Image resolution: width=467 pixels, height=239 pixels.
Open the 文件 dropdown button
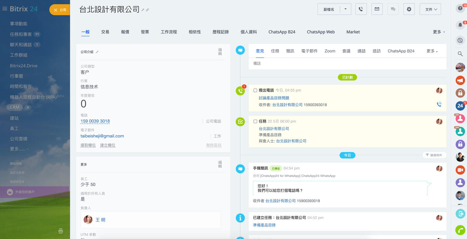(430, 9)
